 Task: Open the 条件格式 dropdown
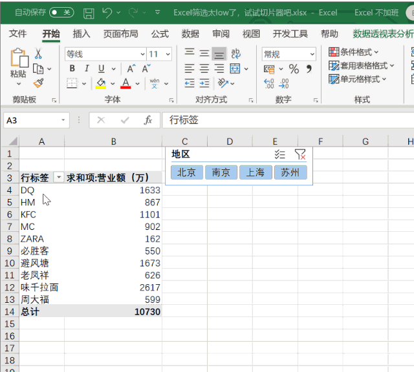pos(353,52)
